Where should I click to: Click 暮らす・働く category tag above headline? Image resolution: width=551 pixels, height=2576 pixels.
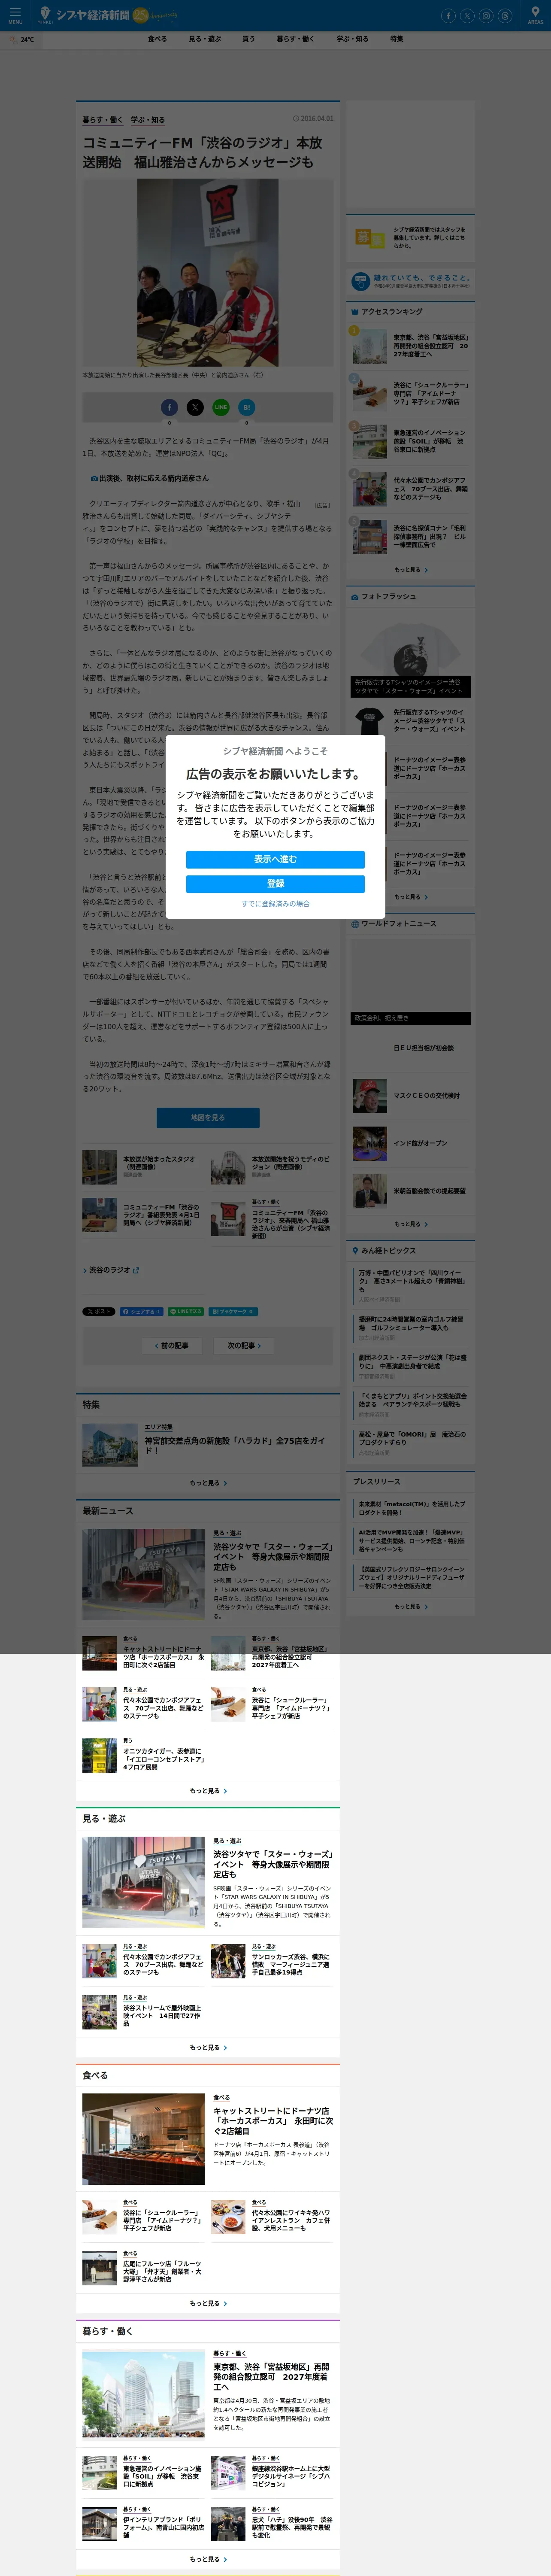click(103, 120)
